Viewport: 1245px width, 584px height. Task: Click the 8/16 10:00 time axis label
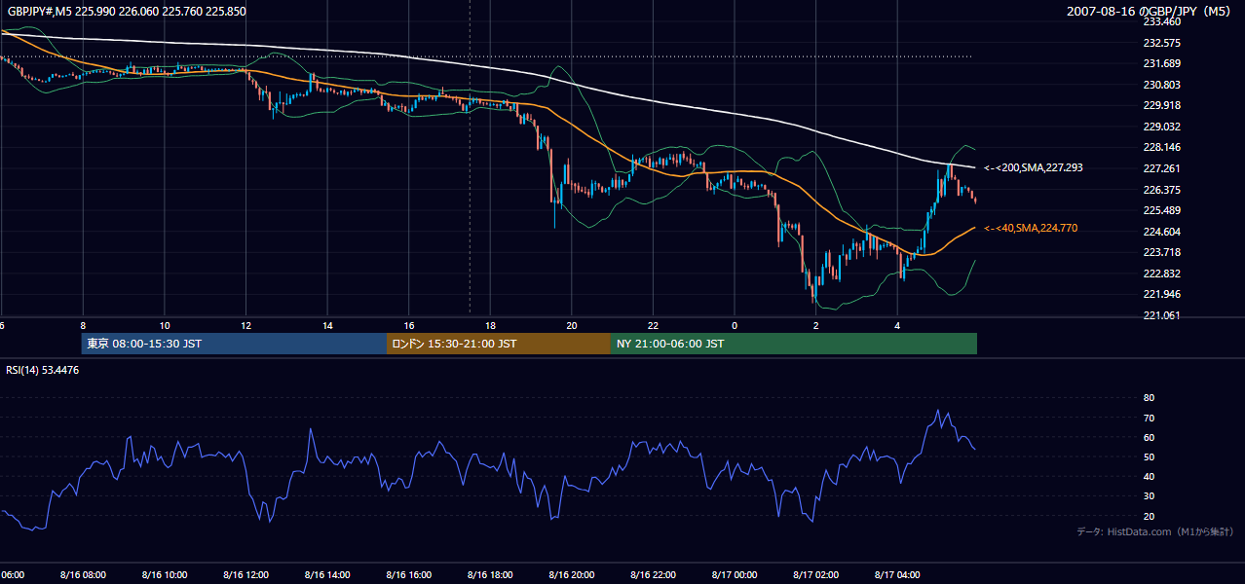click(165, 575)
